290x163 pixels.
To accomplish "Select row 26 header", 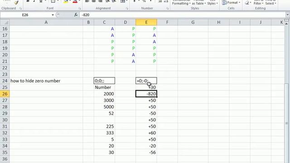I will [5, 94].
